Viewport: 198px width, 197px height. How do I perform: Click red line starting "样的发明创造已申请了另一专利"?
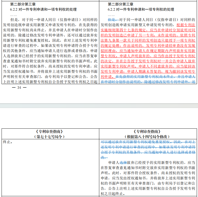148,35
